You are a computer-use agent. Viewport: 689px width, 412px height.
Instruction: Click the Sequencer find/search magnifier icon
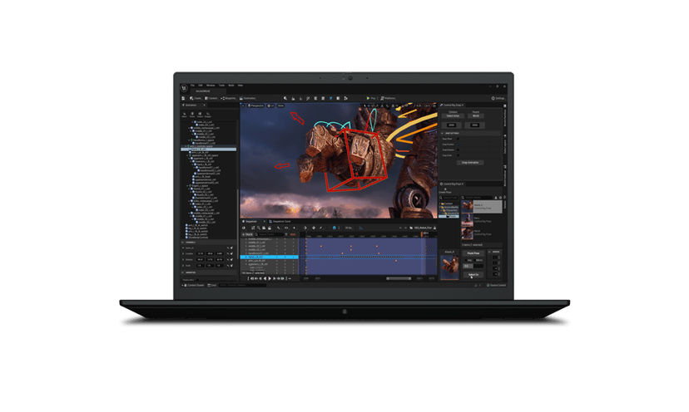click(258, 228)
